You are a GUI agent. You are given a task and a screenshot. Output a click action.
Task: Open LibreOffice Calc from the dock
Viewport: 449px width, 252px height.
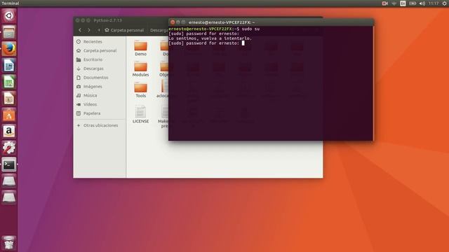point(9,82)
